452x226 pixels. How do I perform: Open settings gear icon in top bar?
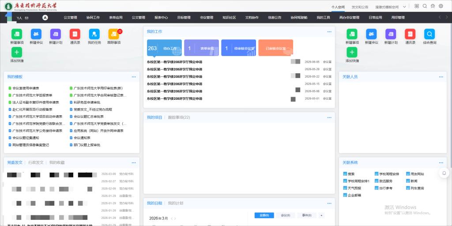coord(441,6)
